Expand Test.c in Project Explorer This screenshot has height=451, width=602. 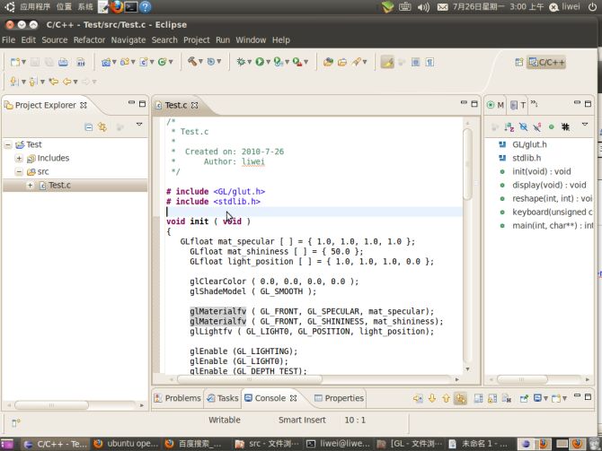click(x=30, y=186)
